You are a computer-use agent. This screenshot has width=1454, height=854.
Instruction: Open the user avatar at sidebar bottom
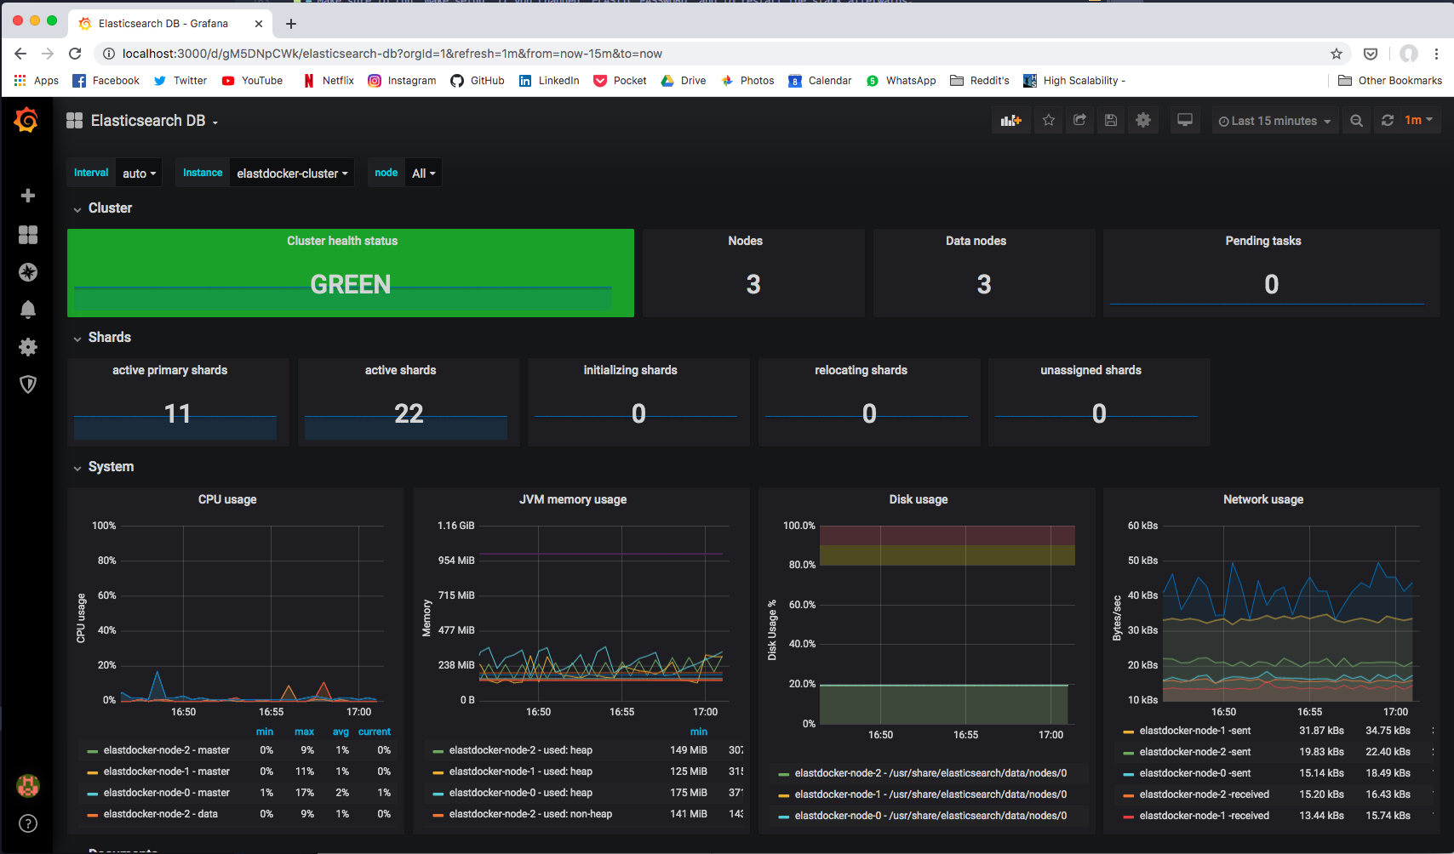(x=28, y=785)
